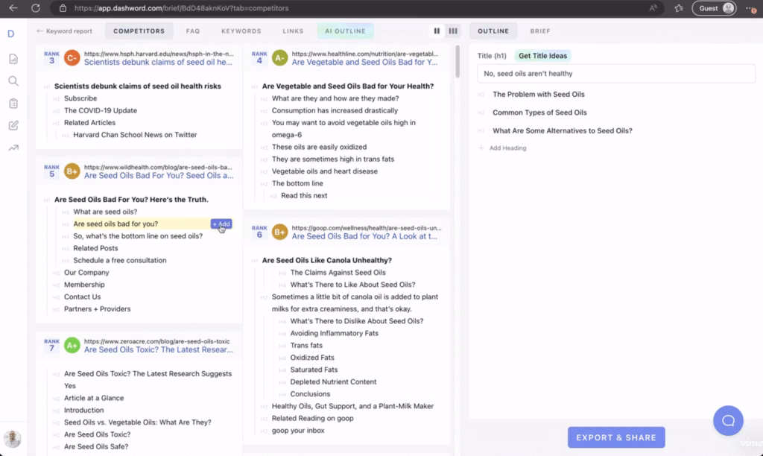Reload the page with refresh icon

pos(35,8)
